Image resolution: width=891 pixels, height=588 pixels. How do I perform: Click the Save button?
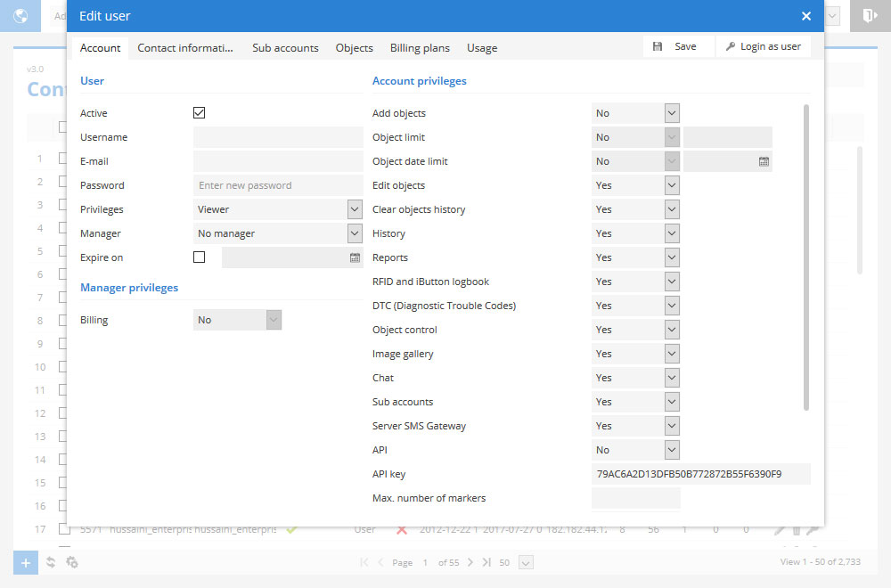click(x=677, y=46)
